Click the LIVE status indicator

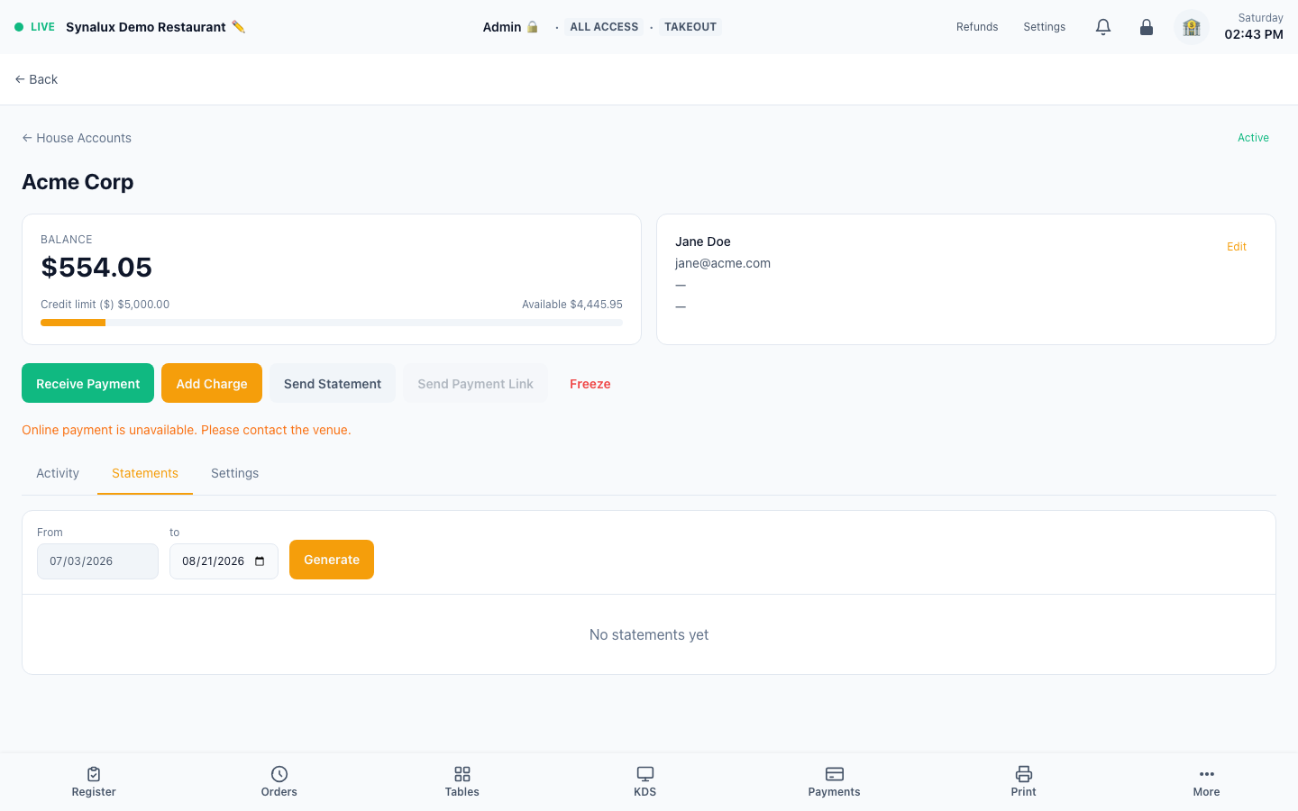coord(34,27)
